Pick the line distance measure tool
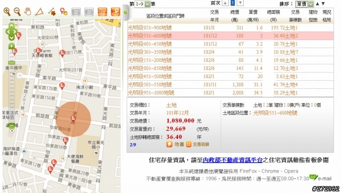The width and height of the screenshot is (342, 193). coord(52,12)
